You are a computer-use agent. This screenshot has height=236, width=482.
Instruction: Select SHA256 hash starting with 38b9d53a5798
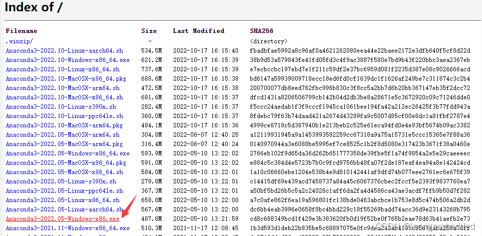360,60
